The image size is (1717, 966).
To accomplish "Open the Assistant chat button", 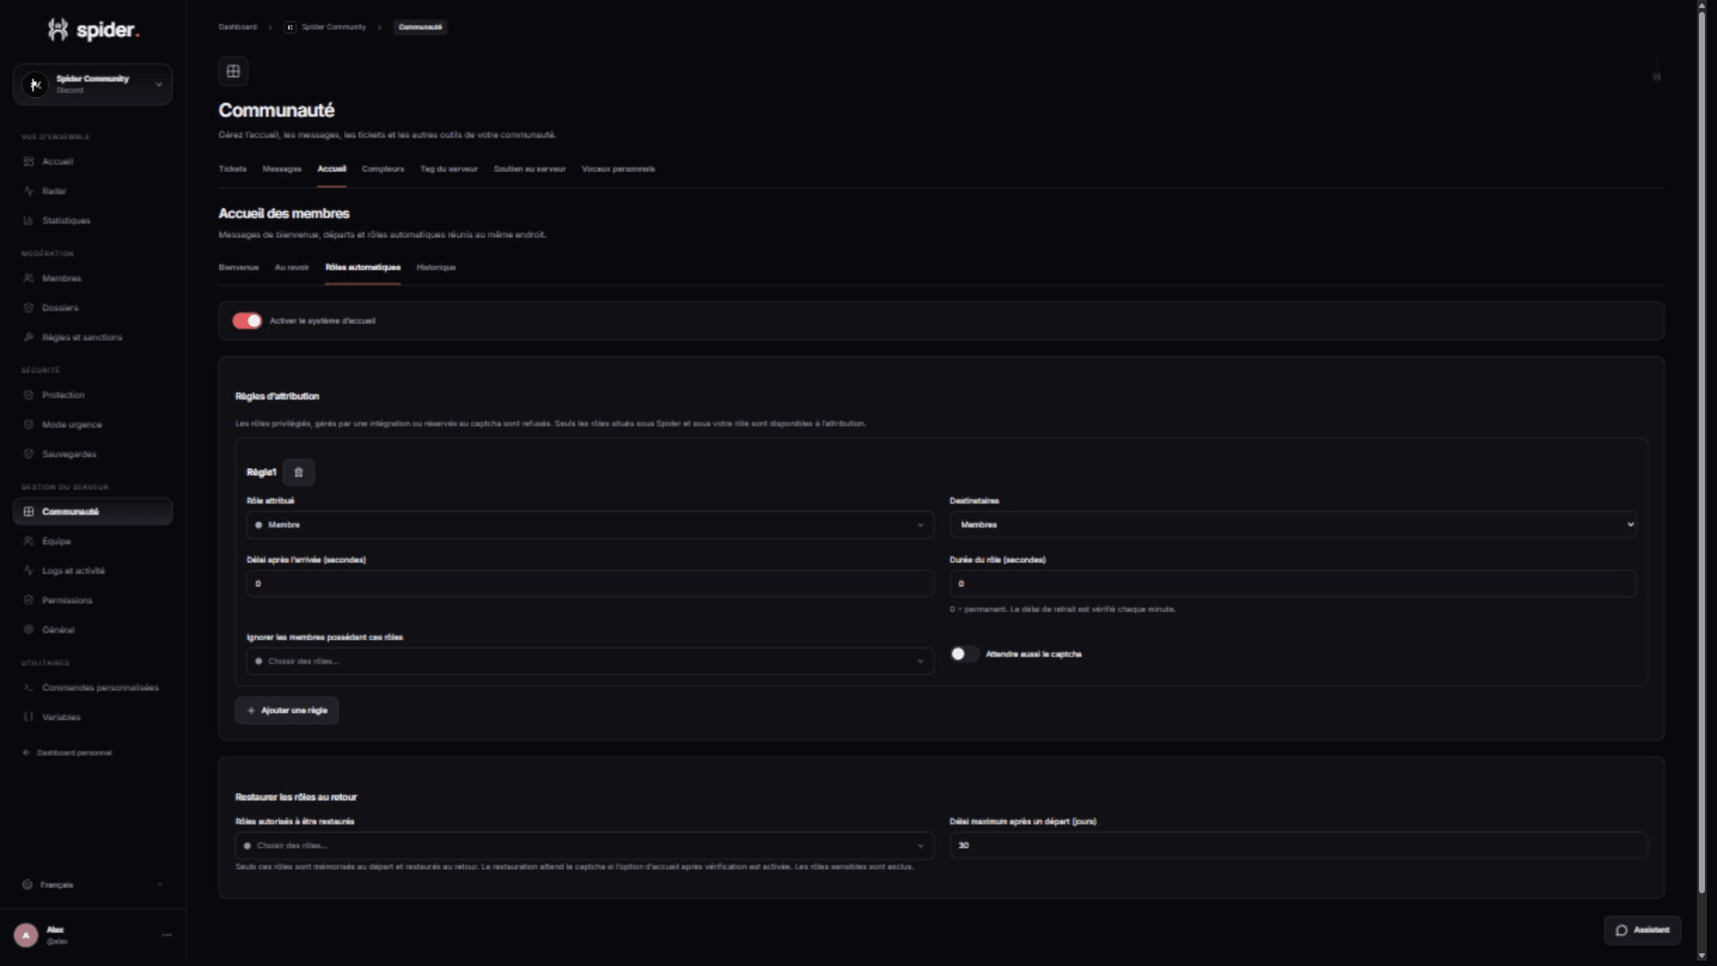I will 1643,930.
